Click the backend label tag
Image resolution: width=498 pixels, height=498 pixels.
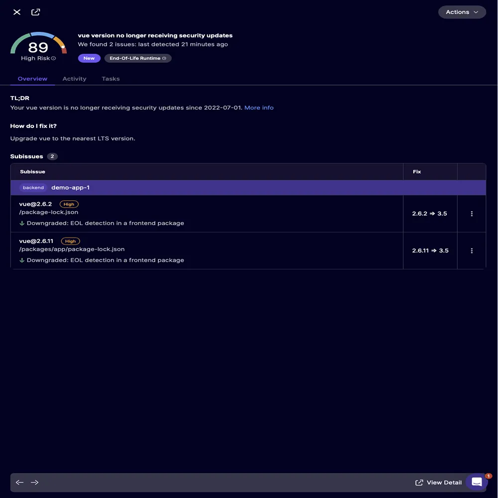33,188
